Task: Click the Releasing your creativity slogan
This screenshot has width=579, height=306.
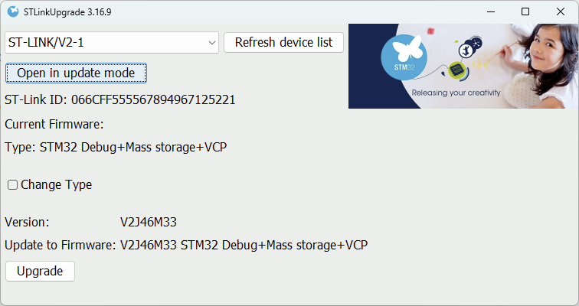Action: tap(455, 93)
